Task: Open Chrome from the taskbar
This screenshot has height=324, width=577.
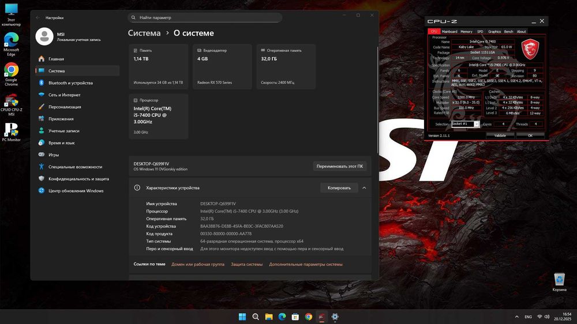Action: 308,317
